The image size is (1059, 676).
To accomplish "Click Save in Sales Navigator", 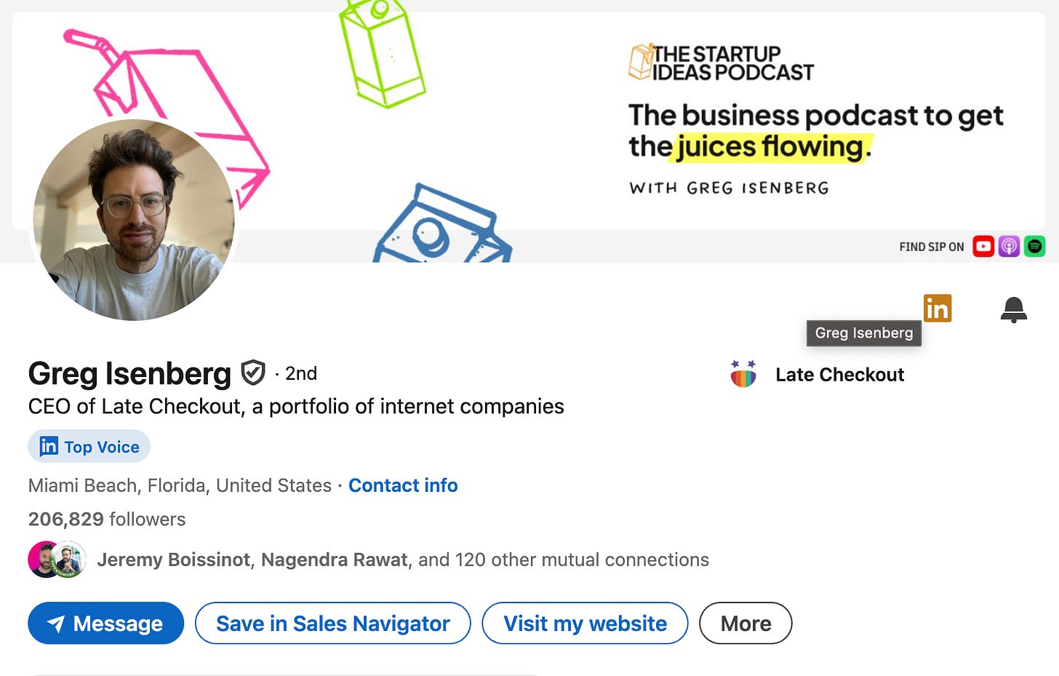I will (x=332, y=623).
